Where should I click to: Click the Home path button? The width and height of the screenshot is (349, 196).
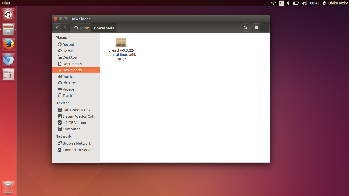pos(82,28)
